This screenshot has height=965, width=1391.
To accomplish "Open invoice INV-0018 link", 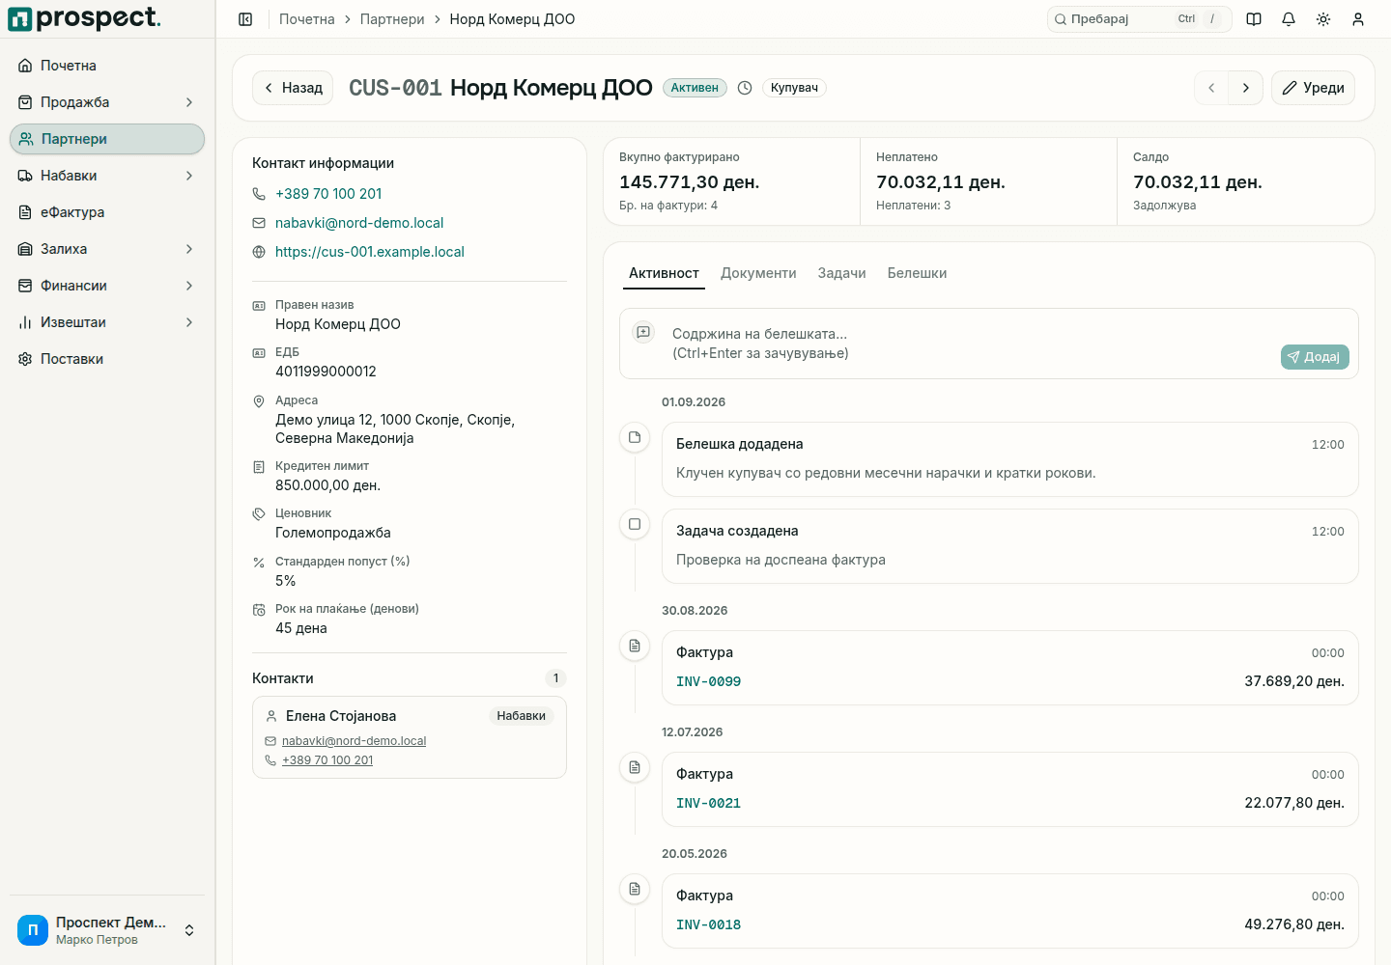I will click(x=708, y=924).
